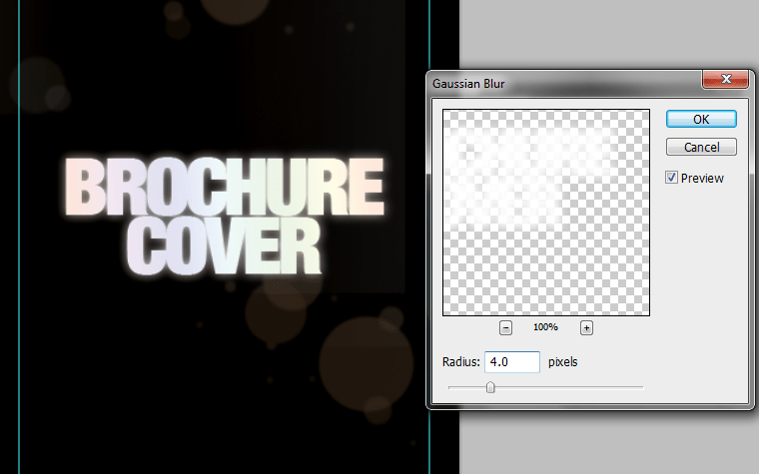Click the 100% zoom level label
This screenshot has height=474, width=759.
point(545,327)
